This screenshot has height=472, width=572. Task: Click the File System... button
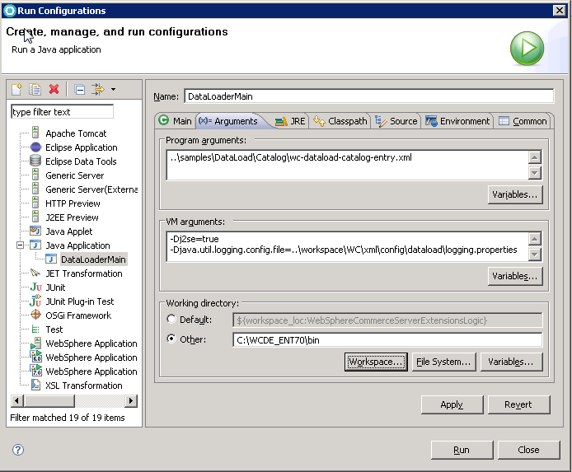[x=443, y=362]
